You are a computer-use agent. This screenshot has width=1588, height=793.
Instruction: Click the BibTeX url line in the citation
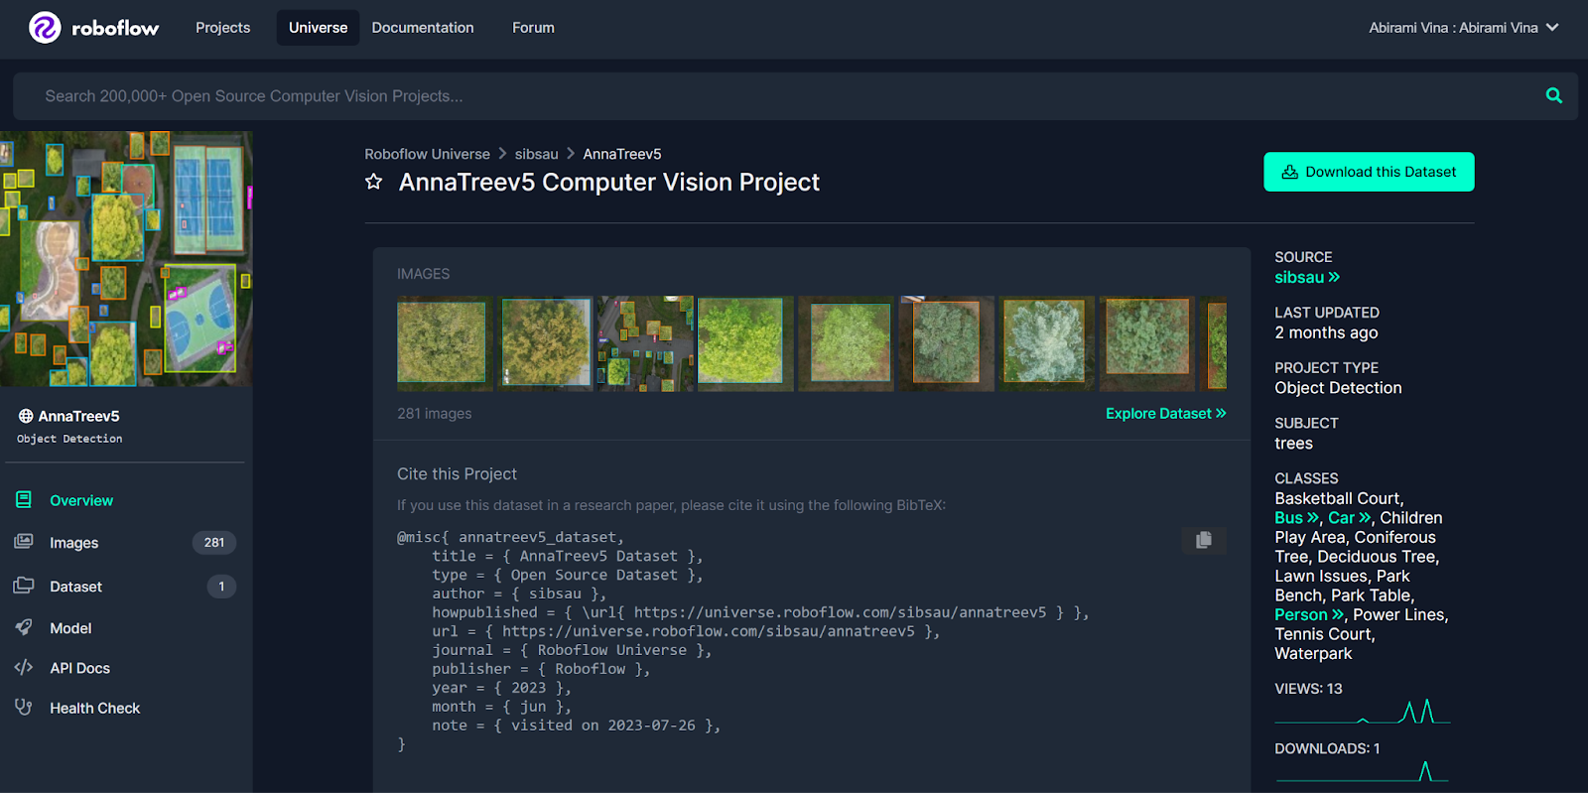[686, 631]
